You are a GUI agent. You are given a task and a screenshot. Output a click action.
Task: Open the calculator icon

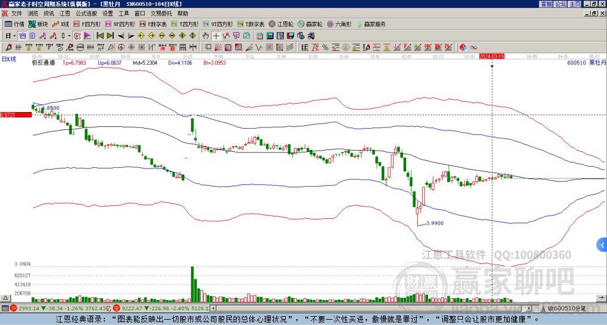(270, 36)
